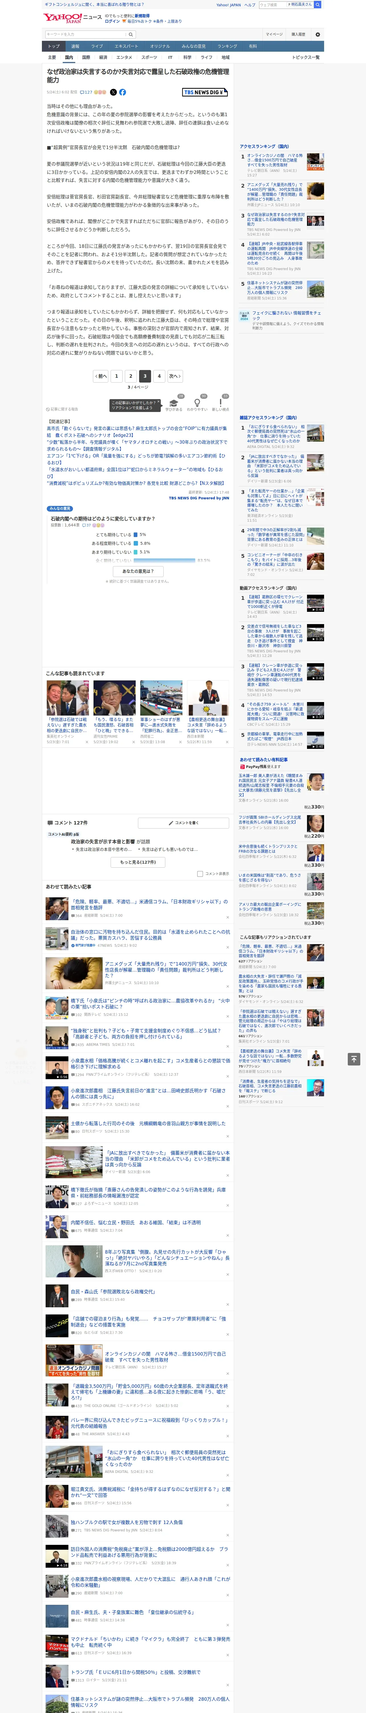This screenshot has width=366, height=1713.
Task: Select article page 2
Action: tap(130, 376)
